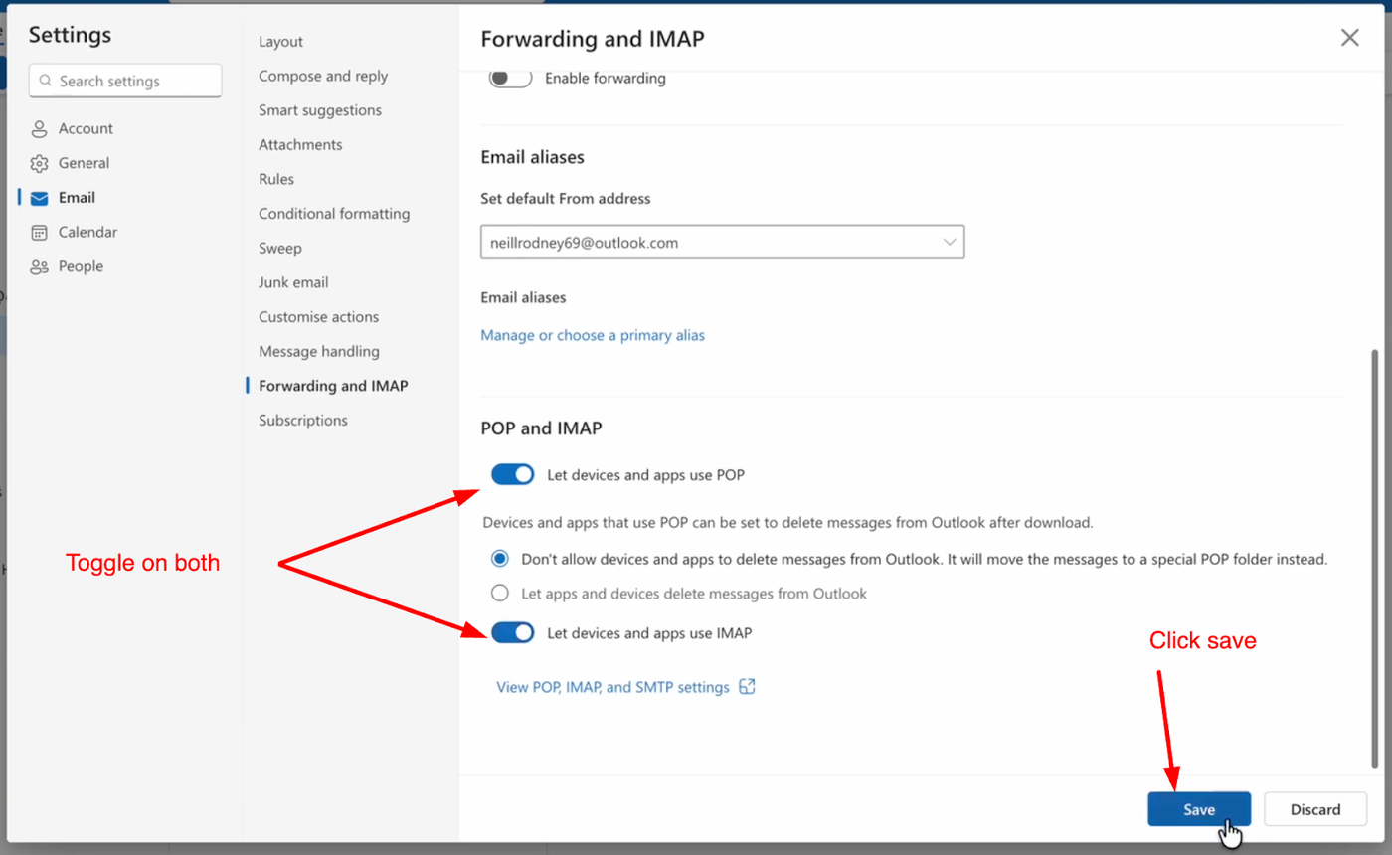1392x855 pixels.
Task: Open Manage or choose a primary alias
Action: click(593, 336)
